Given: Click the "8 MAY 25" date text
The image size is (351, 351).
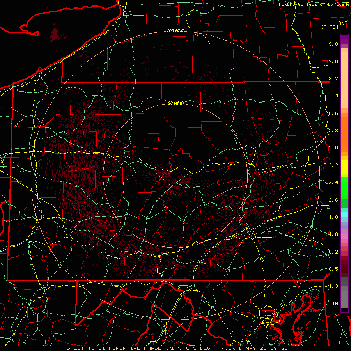Looking at the screenshot, I should point(252,348).
